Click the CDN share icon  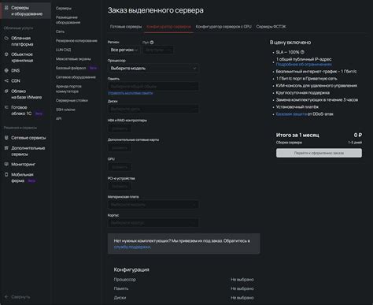tap(6, 80)
